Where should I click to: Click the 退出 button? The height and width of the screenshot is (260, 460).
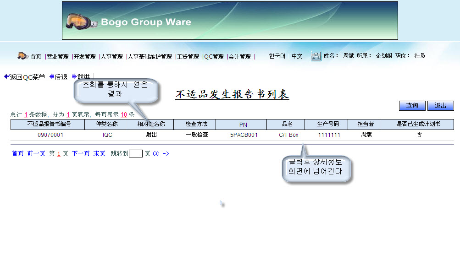(x=440, y=106)
